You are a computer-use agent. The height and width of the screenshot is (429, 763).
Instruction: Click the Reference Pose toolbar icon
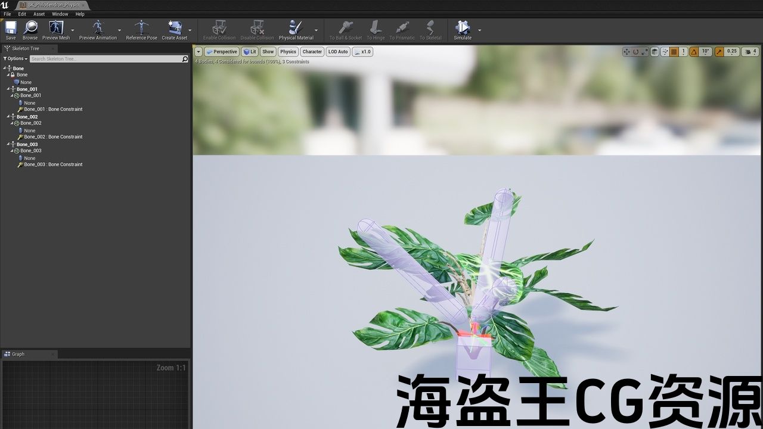tap(141, 28)
